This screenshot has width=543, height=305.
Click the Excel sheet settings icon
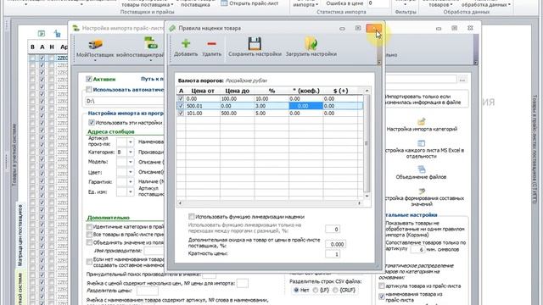[422, 143]
